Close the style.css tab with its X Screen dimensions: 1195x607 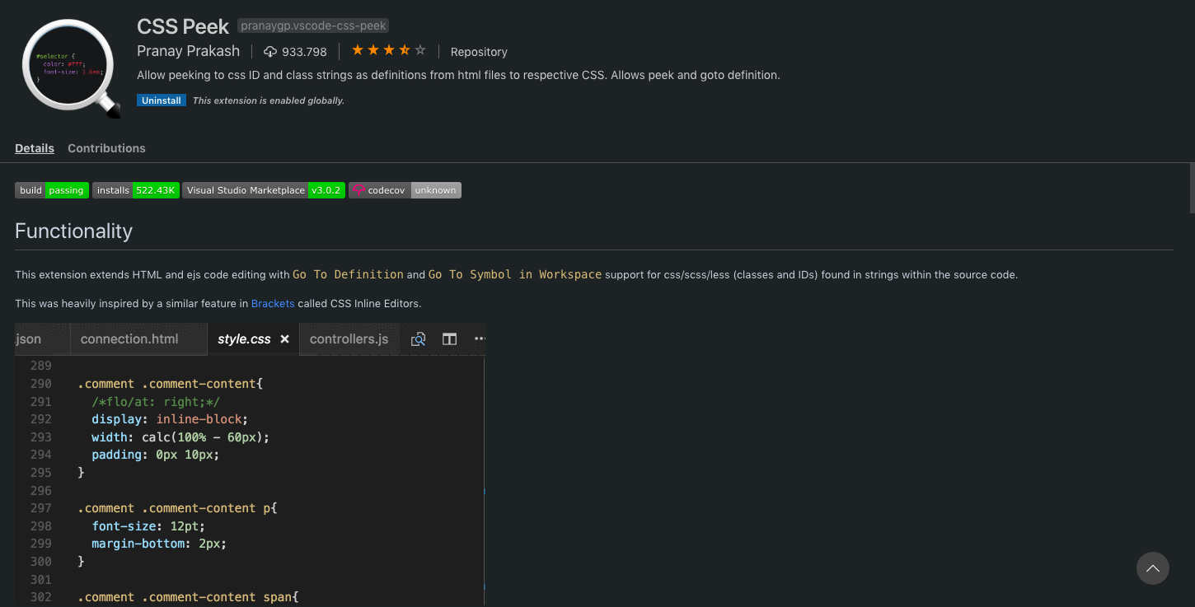[x=284, y=339]
